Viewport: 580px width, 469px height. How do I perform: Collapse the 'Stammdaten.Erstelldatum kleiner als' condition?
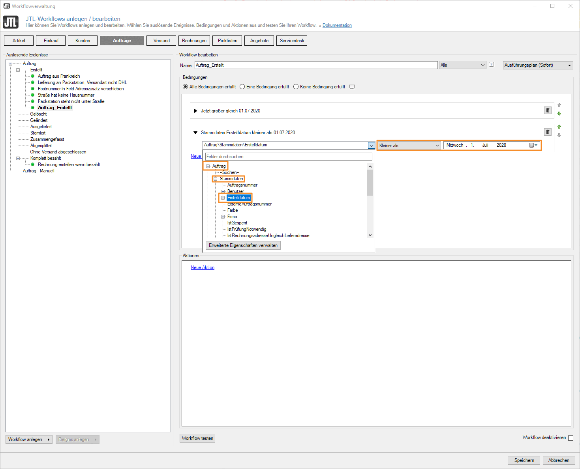point(195,133)
